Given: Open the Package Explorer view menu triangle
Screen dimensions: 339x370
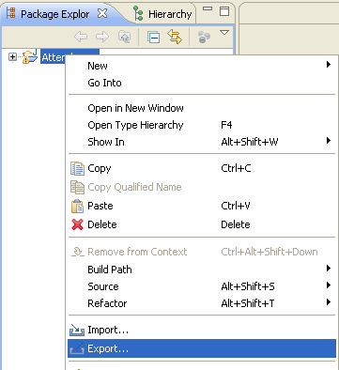Looking at the screenshot, I should tap(224, 33).
